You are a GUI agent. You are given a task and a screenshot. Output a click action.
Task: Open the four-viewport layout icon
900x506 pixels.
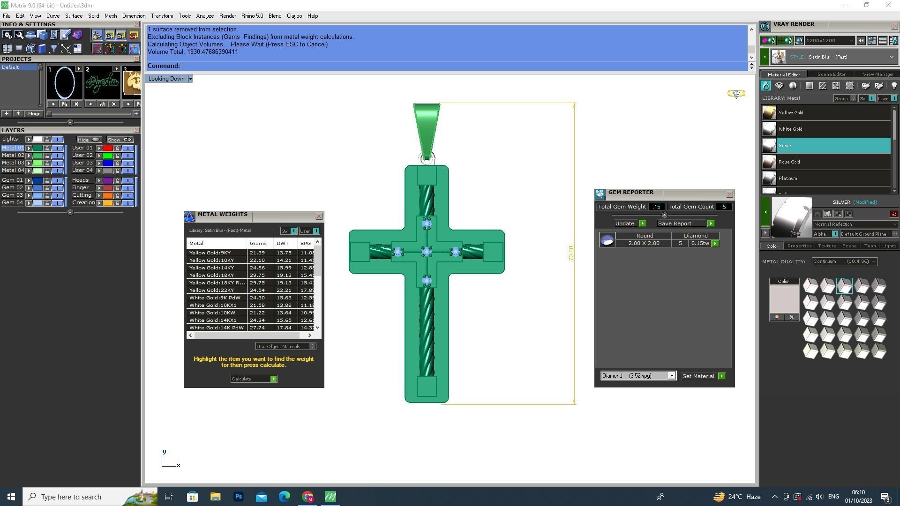tap(7, 48)
